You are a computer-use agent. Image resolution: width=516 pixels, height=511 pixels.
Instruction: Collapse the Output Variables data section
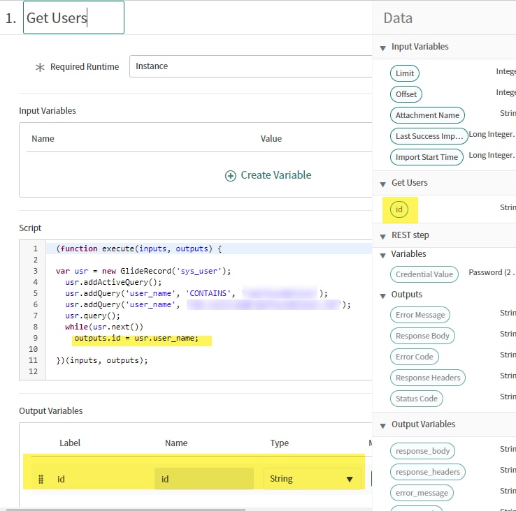pyautogui.click(x=382, y=426)
